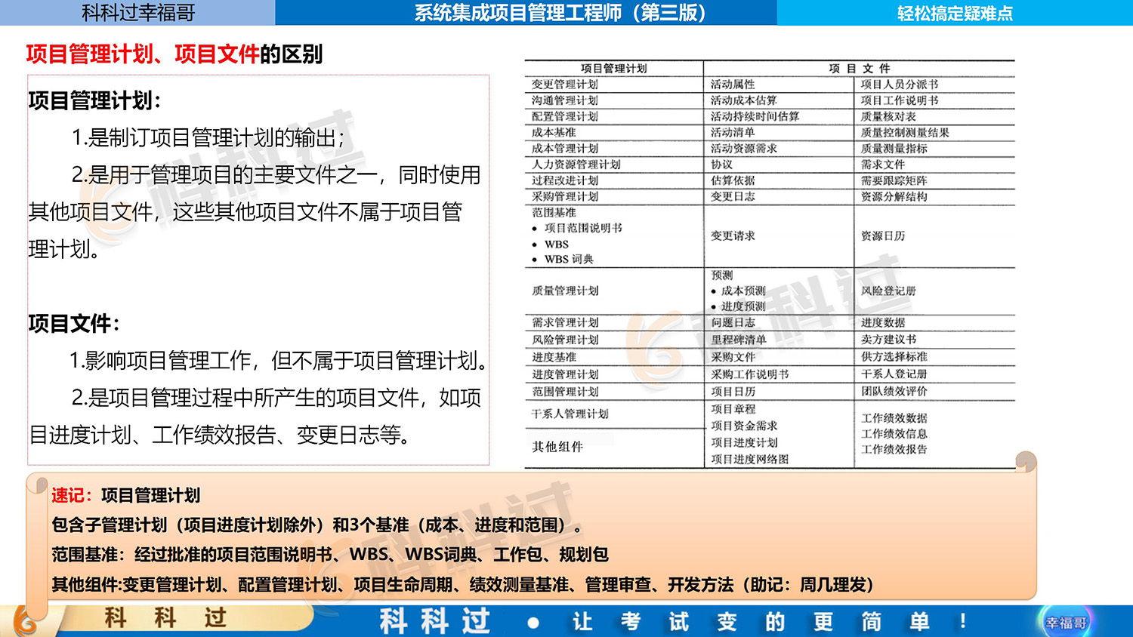Select the 系统集成项目管理工程师（第三版）header title

tap(560, 13)
